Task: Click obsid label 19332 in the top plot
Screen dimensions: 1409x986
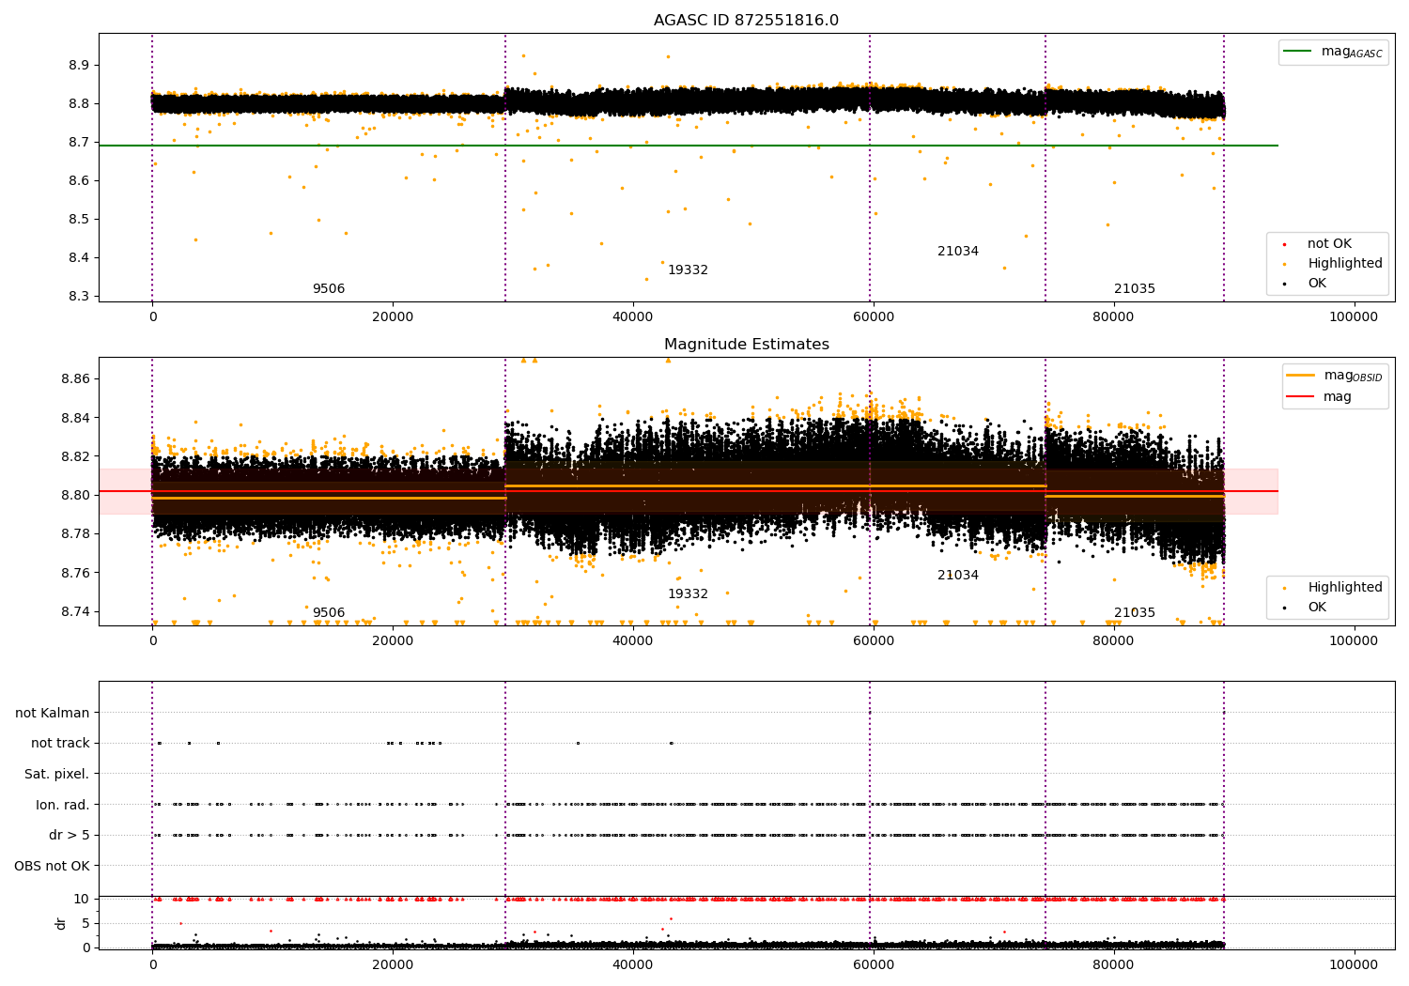Action: (688, 270)
